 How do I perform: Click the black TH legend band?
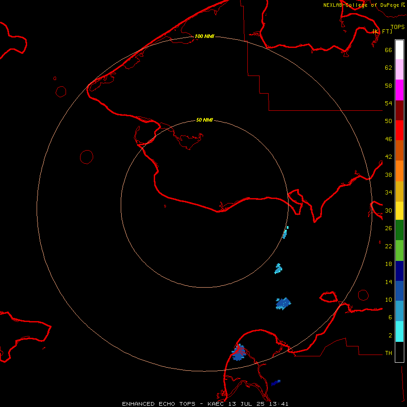tap(399, 352)
